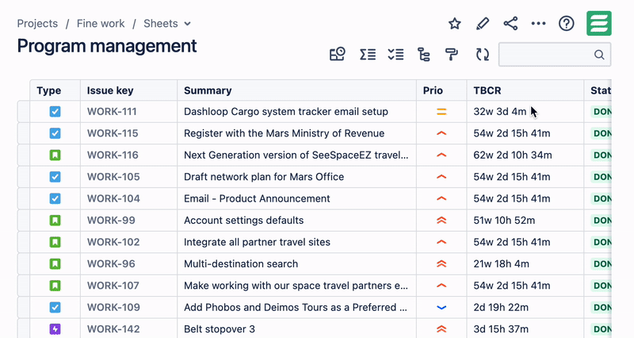Click the magnifier search icon
Screen dimensions: 634x338
click(599, 55)
